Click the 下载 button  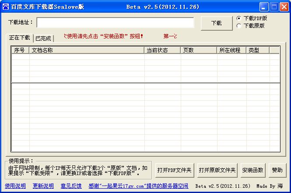click(217, 23)
